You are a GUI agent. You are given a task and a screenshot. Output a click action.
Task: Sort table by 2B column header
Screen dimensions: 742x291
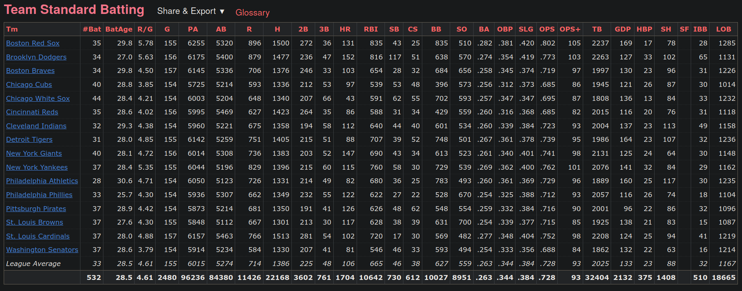coord(303,29)
